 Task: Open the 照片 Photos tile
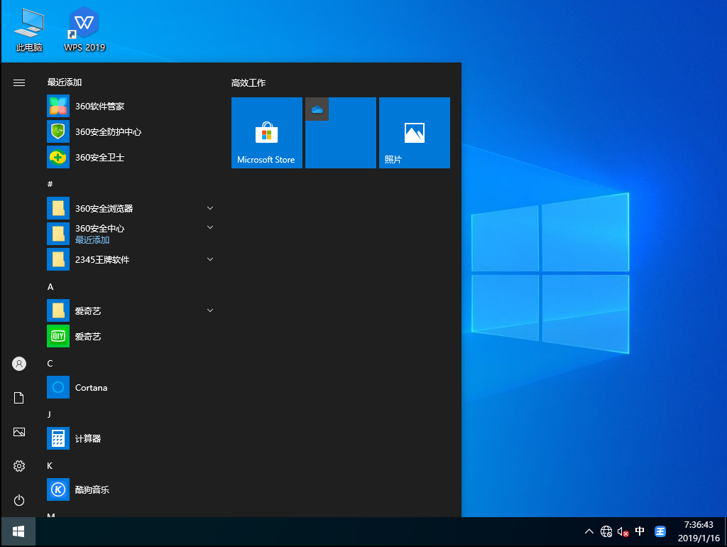[415, 133]
